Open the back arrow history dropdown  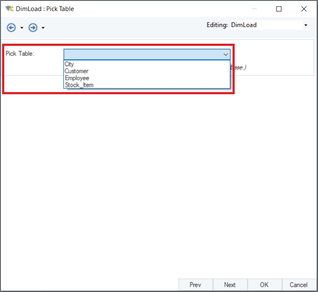(x=22, y=28)
